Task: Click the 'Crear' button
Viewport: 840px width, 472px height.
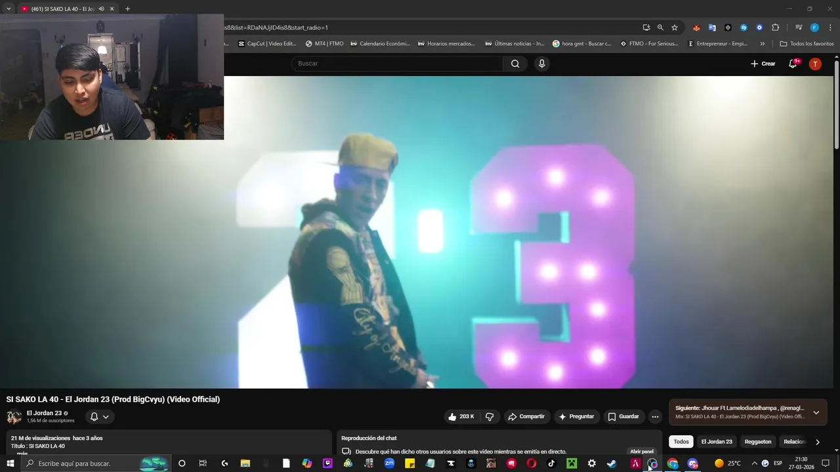Action: click(763, 64)
